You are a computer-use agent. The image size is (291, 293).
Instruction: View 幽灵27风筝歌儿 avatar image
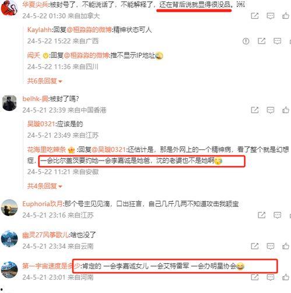(x=9, y=239)
